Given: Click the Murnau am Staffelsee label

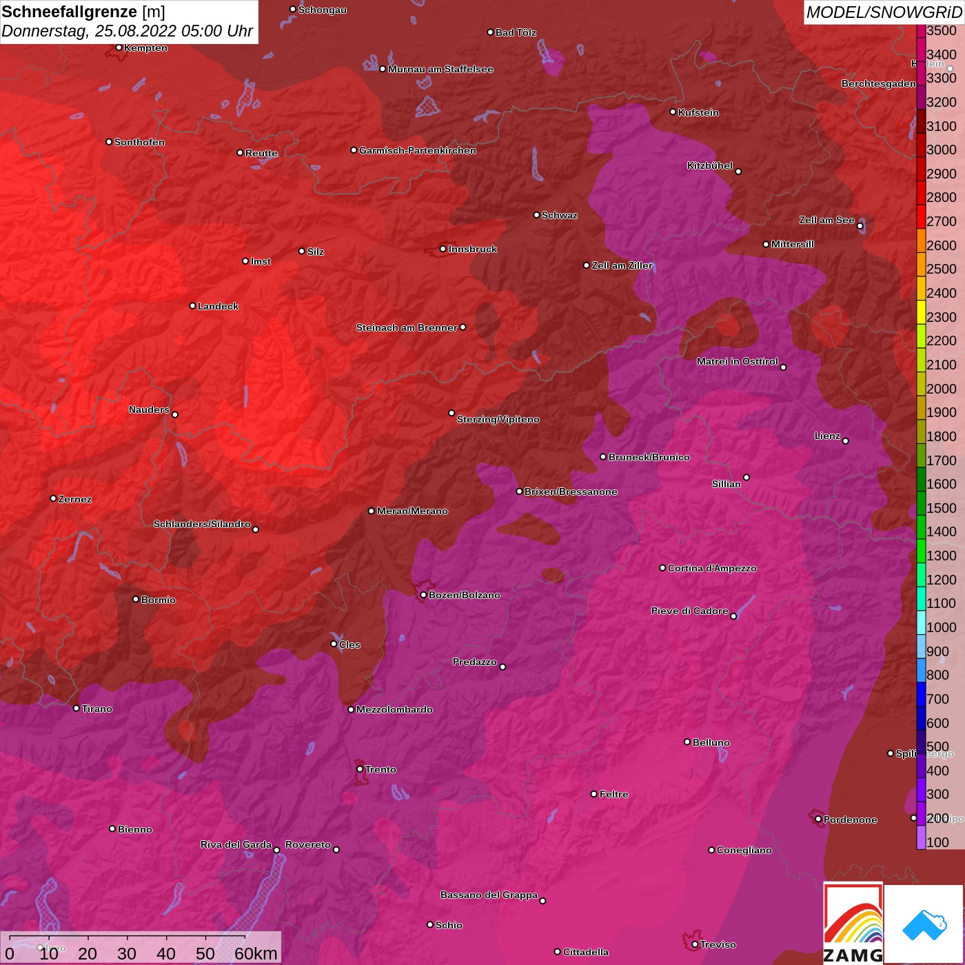Looking at the screenshot, I should pos(440,69).
